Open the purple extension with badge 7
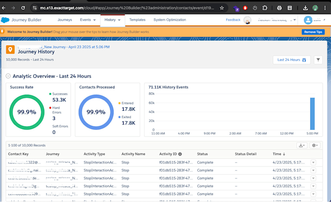This screenshot has height=202, width=331. (236, 8)
